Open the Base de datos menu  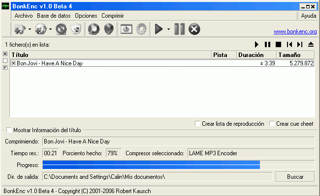54,16
